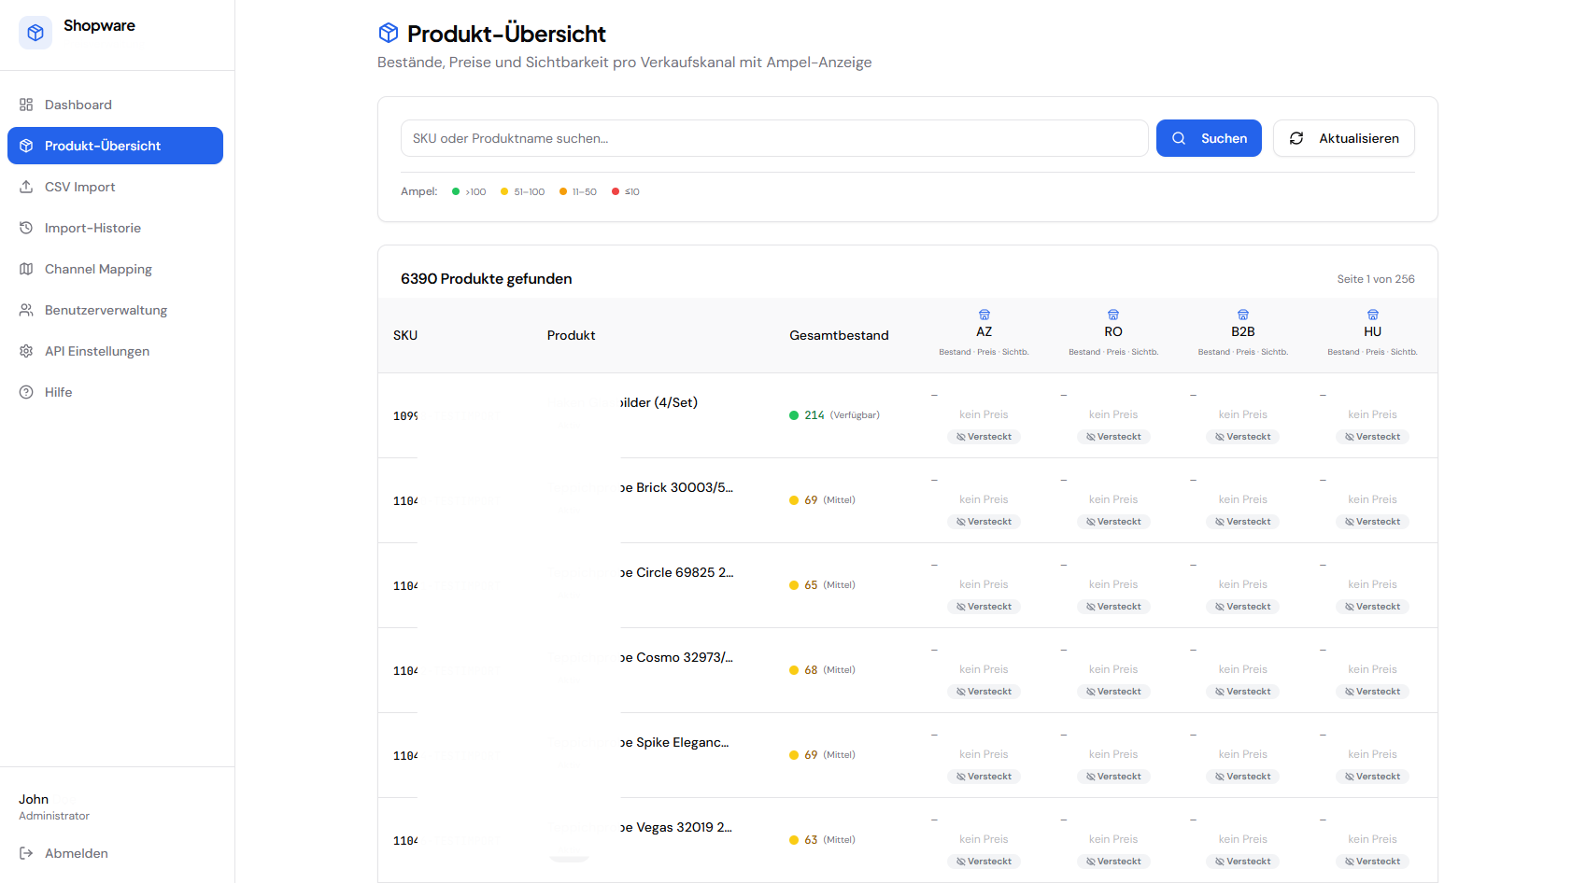The width and height of the screenshot is (1572, 883).
Task: Click the page title cube icon
Action: coord(389,33)
